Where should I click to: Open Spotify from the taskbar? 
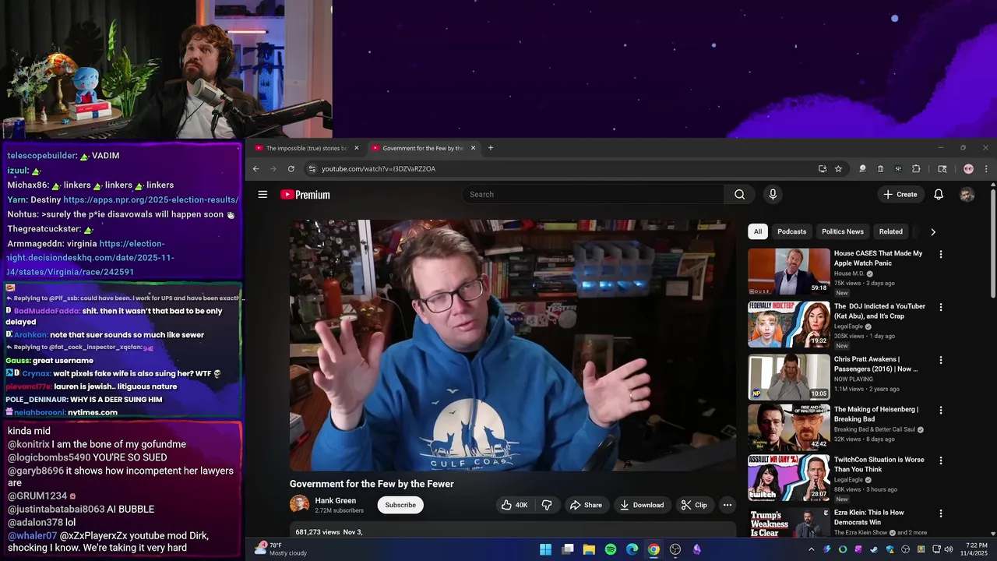[611, 549]
